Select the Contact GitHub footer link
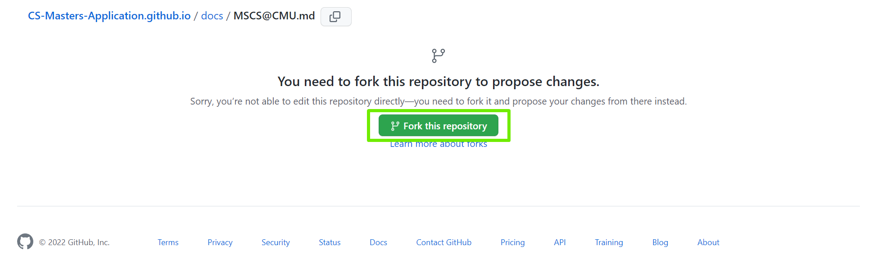The height and width of the screenshot is (260, 873). coord(444,242)
